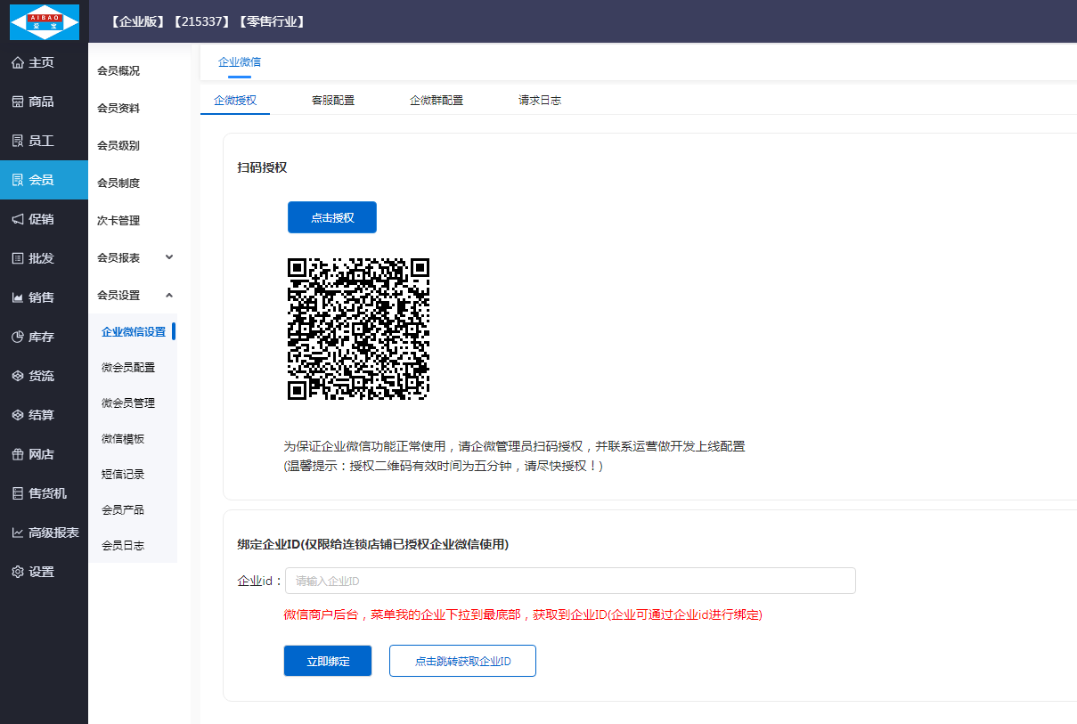Click the authorization QR code image
This screenshot has width=1077, height=724.
pos(359,329)
